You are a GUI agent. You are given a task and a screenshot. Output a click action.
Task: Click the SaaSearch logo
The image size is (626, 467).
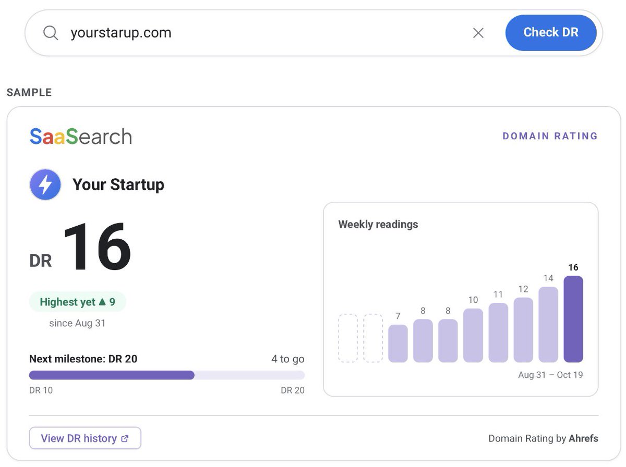tap(81, 137)
